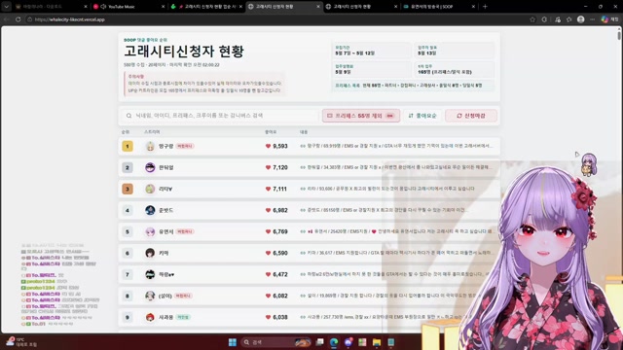Open the comment link icon in rank 4 row
Viewport: 623px width, 350px height.
tap(303, 210)
